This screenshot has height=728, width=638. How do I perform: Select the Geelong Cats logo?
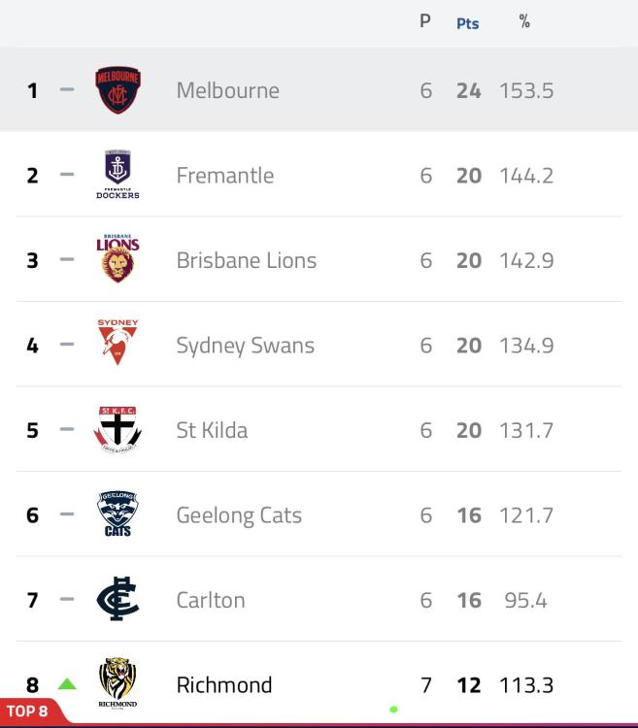coord(118,514)
